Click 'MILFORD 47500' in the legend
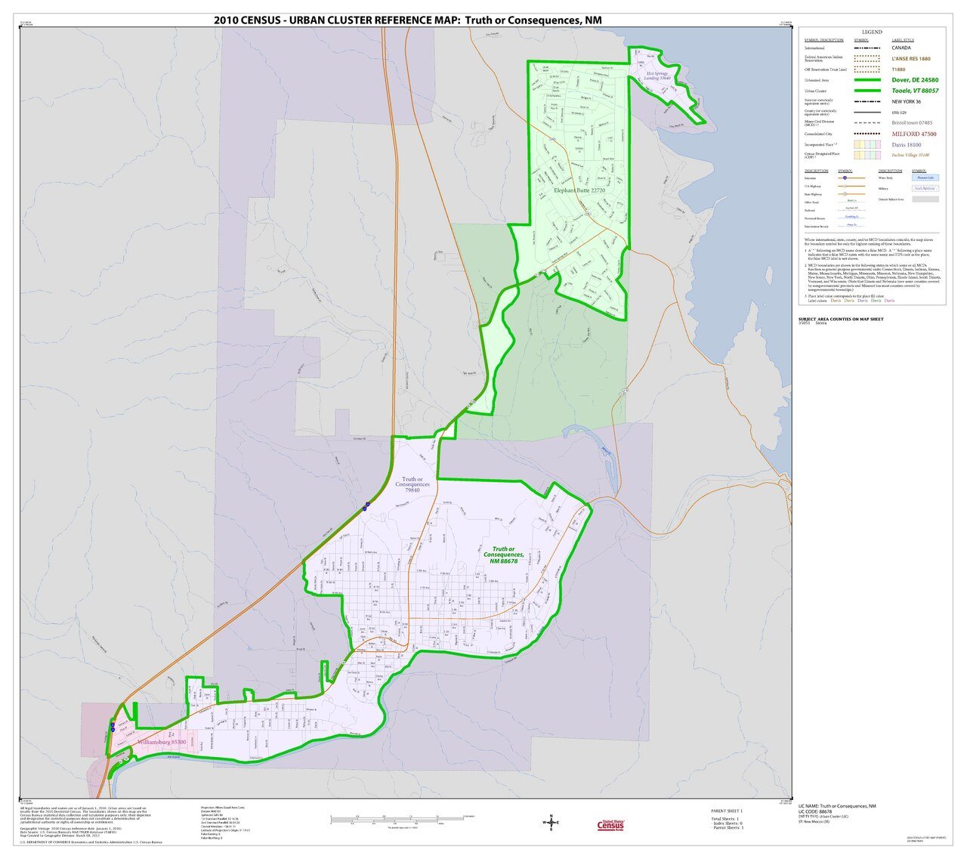967x859 pixels. tap(914, 134)
